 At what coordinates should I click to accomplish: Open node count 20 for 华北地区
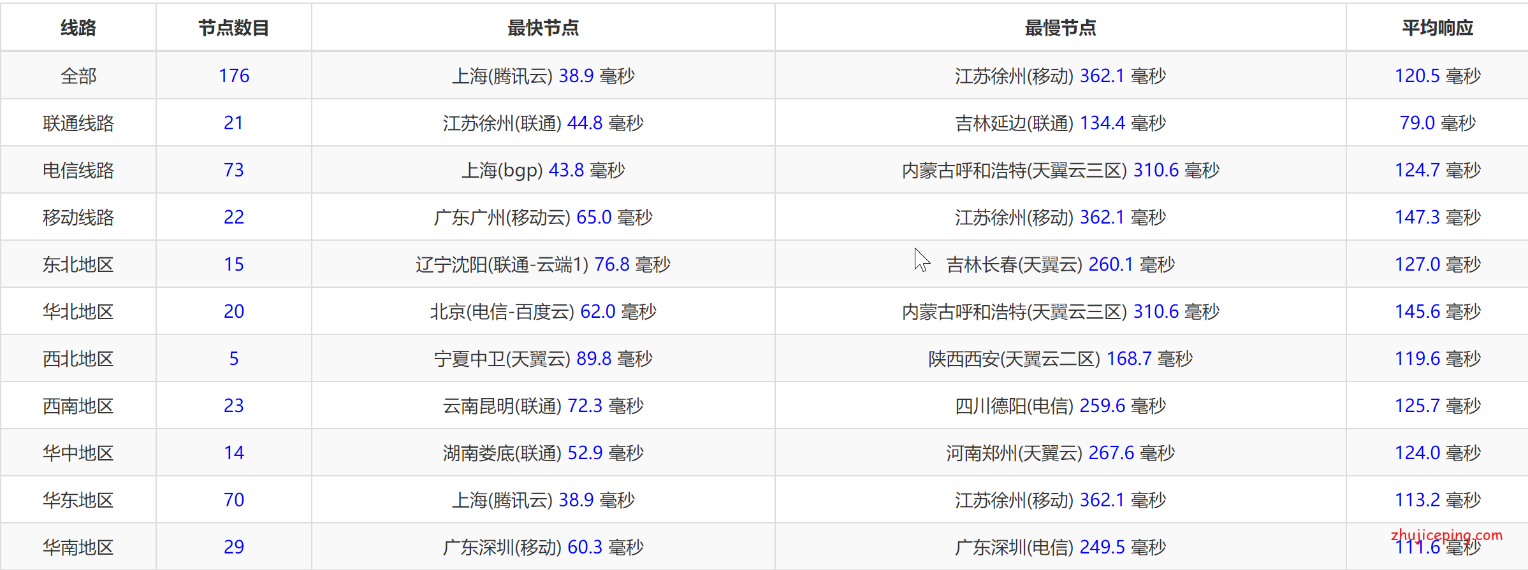point(234,311)
